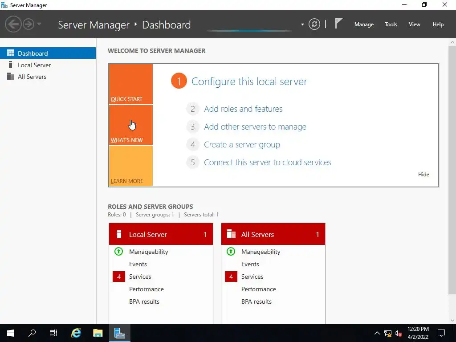Viewport: 456px width, 342px height.
Task: Click Events in All Servers tile
Action: pos(250,264)
